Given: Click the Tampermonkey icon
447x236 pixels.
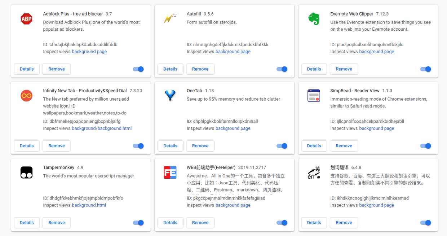Looking at the screenshot, I should pos(27,172).
